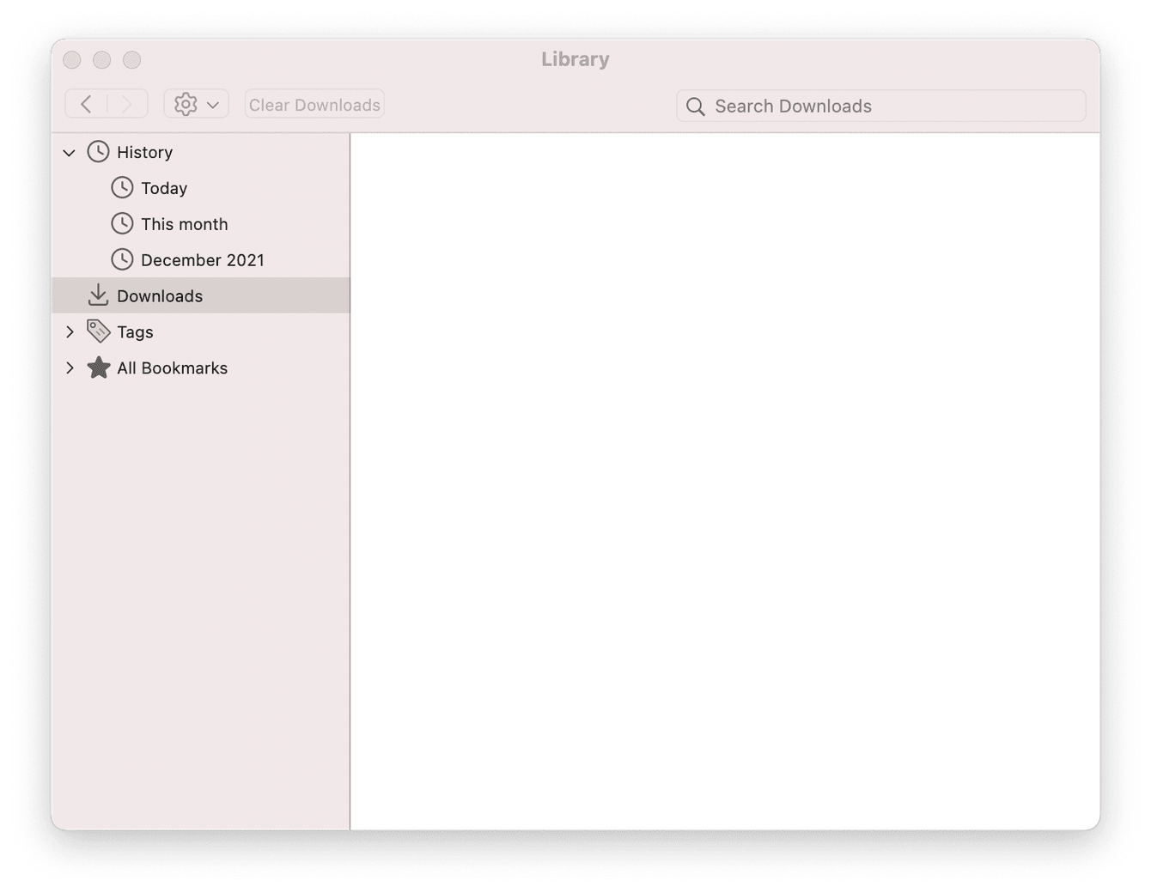
Task: Click the Tags label icon
Action: 96,331
